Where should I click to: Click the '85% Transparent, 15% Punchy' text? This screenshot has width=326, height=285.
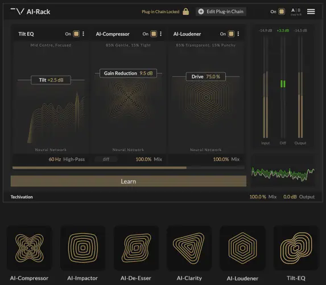(x=205, y=45)
